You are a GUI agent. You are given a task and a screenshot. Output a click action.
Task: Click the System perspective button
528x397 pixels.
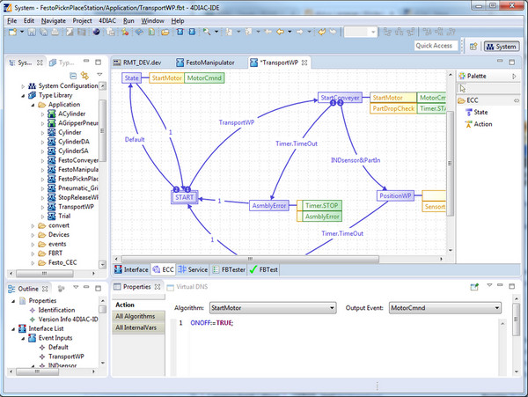pyautogui.click(x=501, y=46)
